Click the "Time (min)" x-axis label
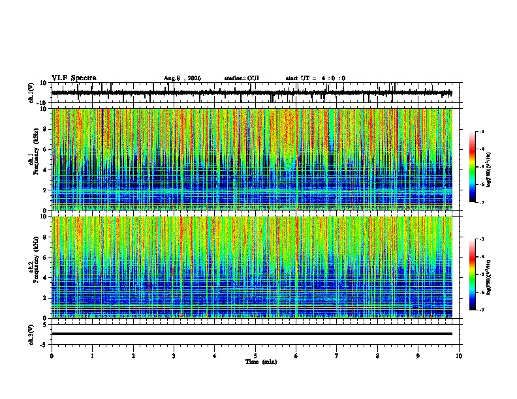517x399 pixels. [x=261, y=362]
